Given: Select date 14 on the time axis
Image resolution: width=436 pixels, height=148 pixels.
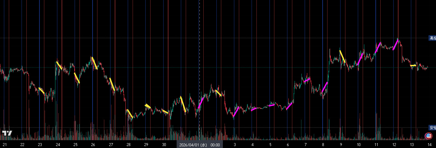Looking at the screenshot, I should [429, 145].
